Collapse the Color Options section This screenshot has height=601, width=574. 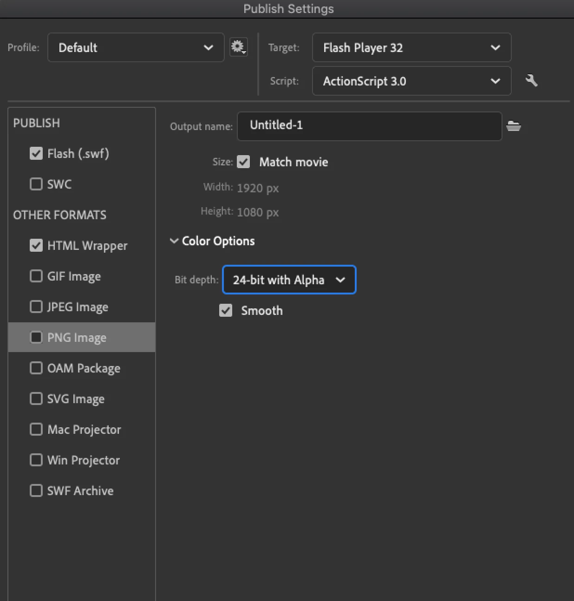(x=174, y=241)
